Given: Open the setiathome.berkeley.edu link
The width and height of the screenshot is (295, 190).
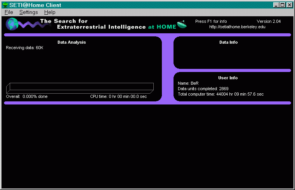Looking at the screenshot, I should tap(237, 27).
